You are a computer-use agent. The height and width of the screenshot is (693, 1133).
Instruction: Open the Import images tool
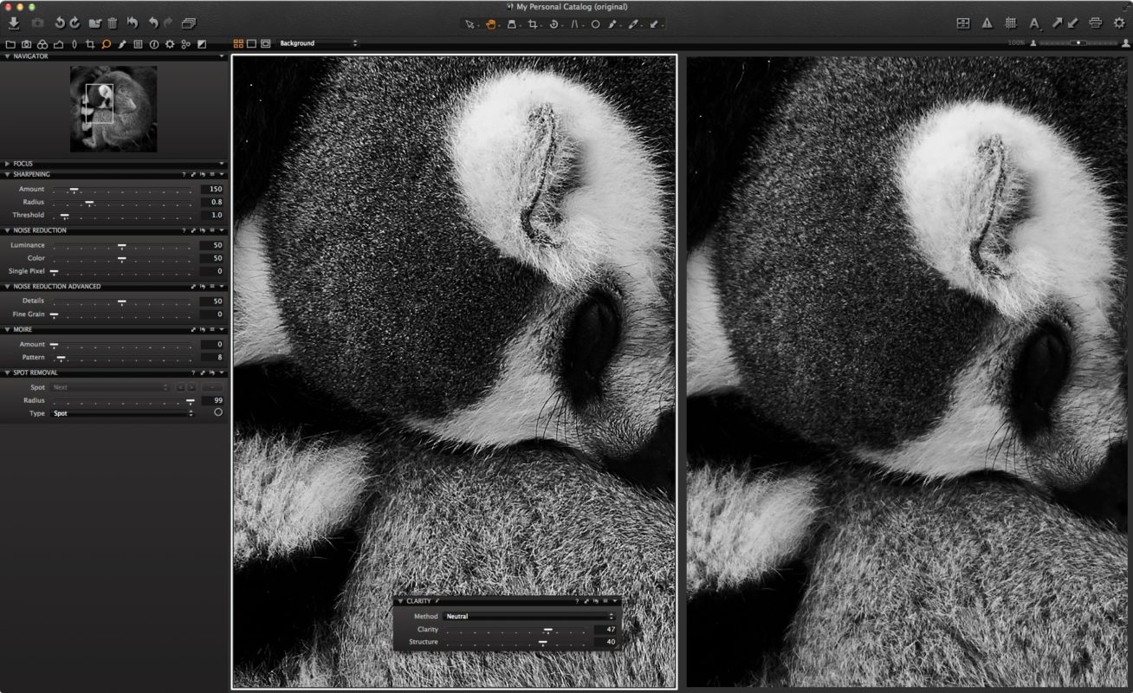click(x=13, y=24)
